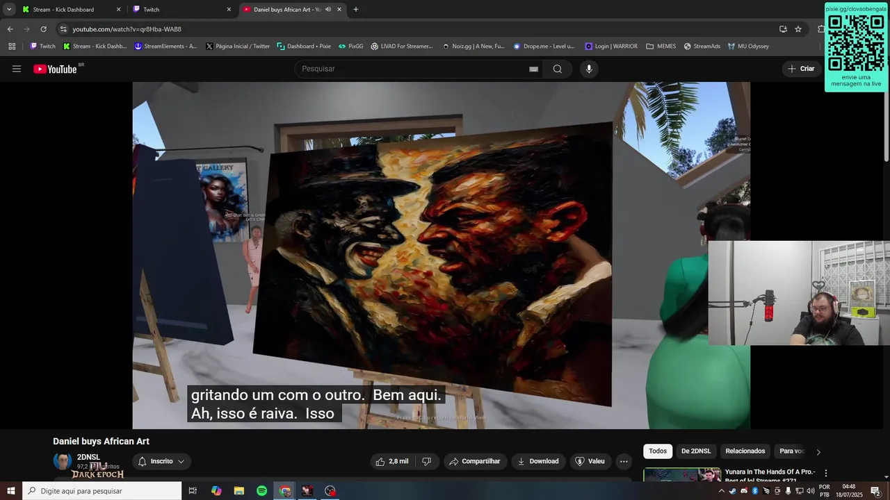Expand the MEMES bookmarks folder

click(x=661, y=47)
